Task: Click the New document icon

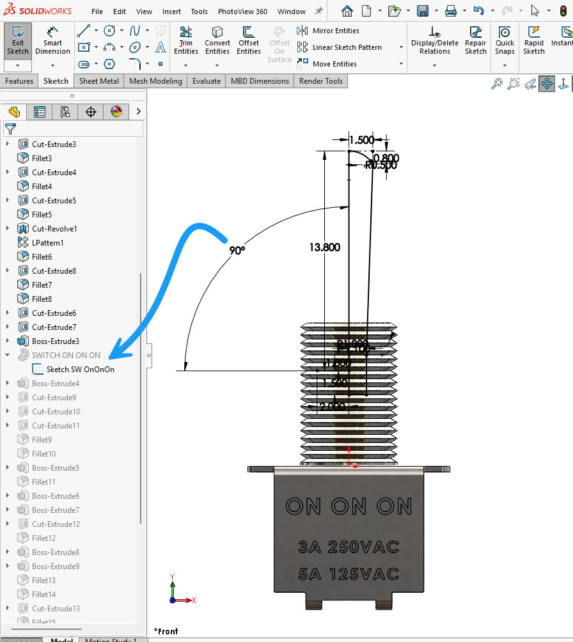Action: 366,11
